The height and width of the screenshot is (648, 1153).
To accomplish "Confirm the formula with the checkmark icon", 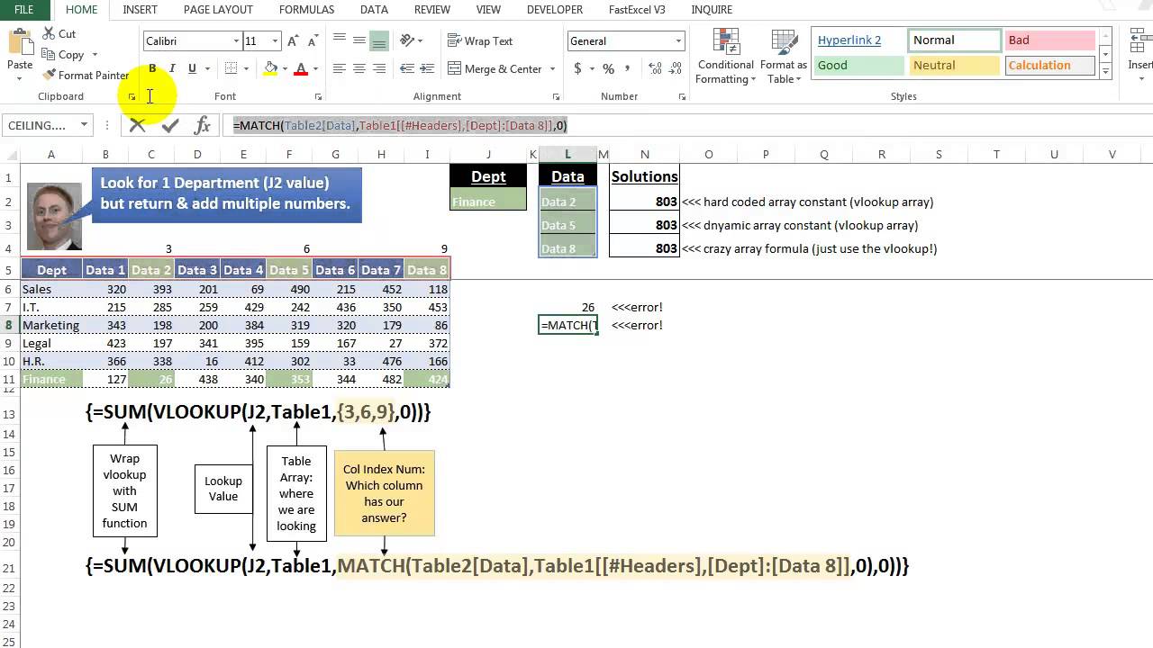I will pyautogui.click(x=170, y=125).
